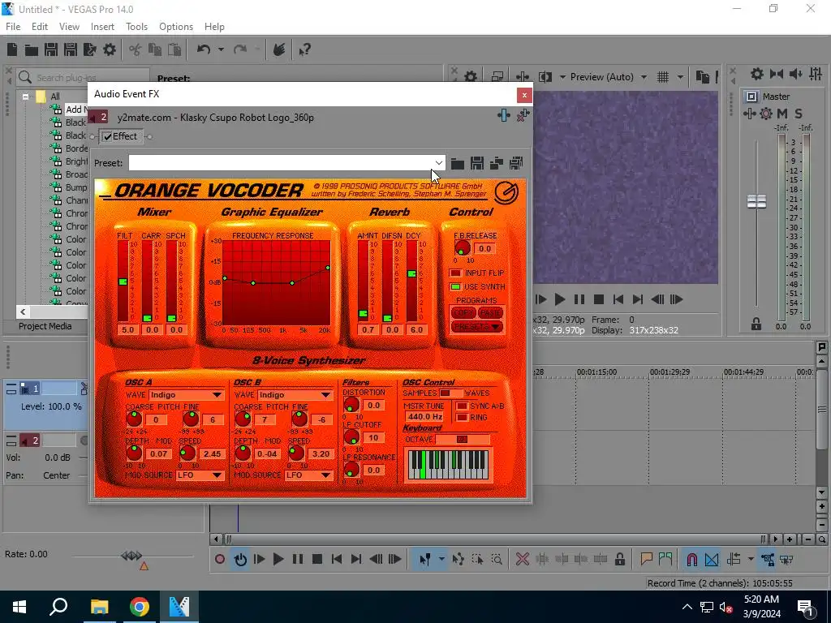
Task: Stop playback in the timeline transport bar
Action: (317, 559)
